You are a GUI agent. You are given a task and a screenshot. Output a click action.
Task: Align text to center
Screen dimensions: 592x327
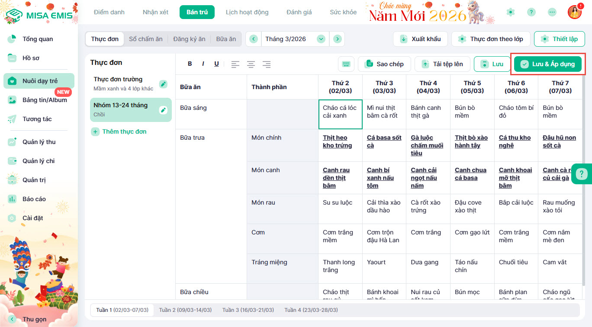[251, 64]
